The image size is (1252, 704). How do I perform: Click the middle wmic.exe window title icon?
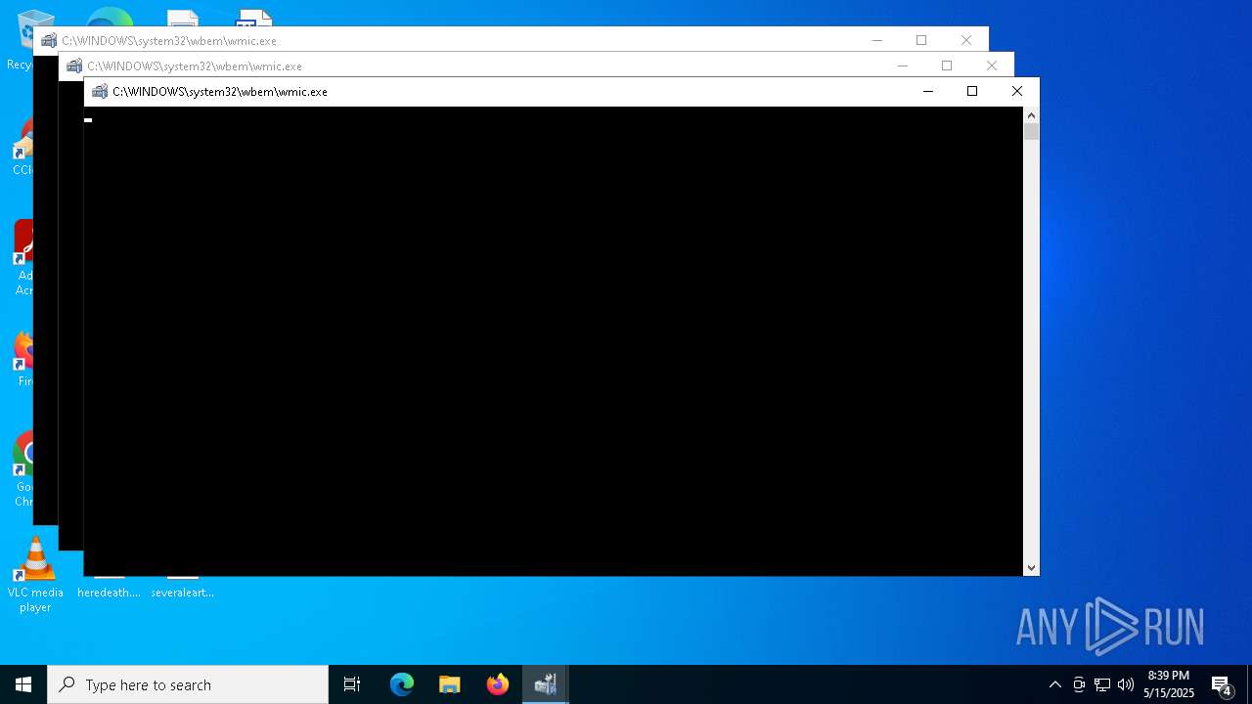(x=74, y=66)
